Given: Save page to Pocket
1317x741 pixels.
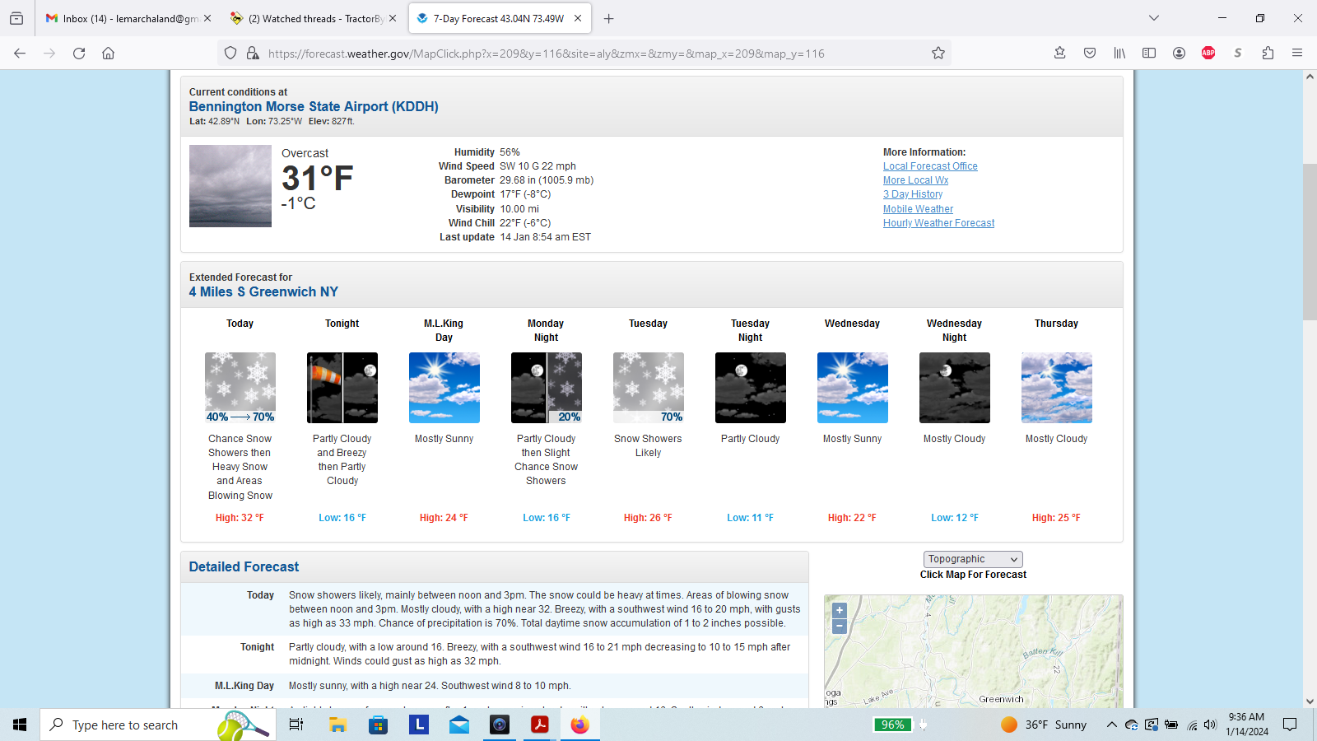Looking at the screenshot, I should 1090,54.
